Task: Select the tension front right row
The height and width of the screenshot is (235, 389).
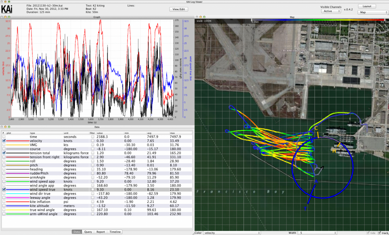Action: coord(97,157)
